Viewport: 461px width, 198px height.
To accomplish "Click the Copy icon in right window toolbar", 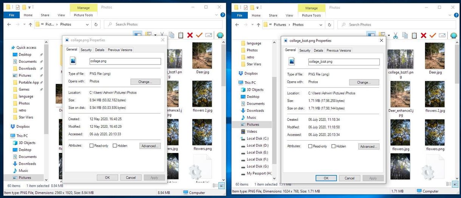I will click(x=405, y=36).
